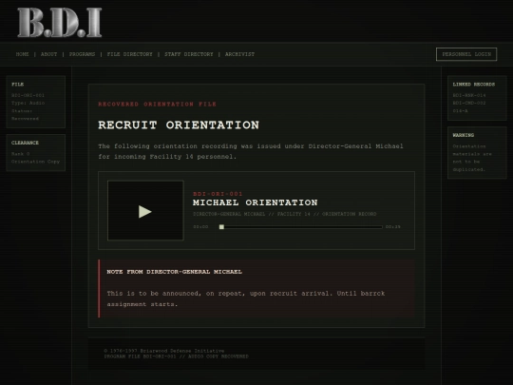The width and height of the screenshot is (513, 385).
Task: Click the 'Recovered' status value
Action: (25, 119)
